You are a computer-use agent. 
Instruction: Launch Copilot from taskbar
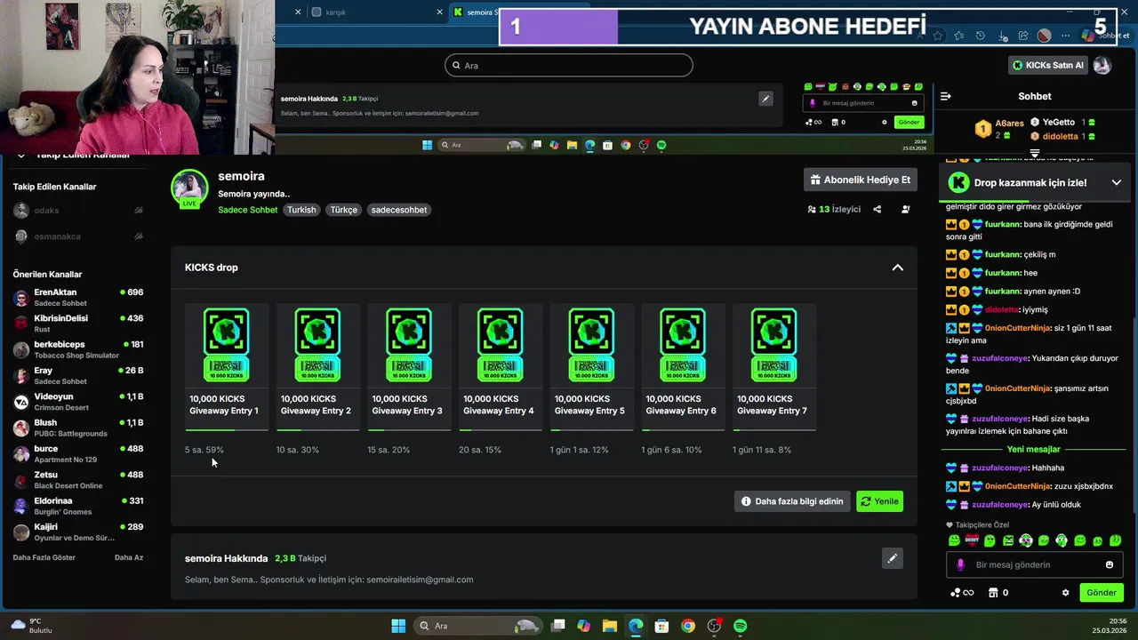click(x=583, y=626)
